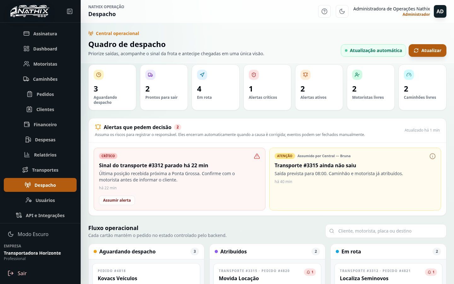Open the help question mark icon
This screenshot has height=284, width=454.
pyautogui.click(x=324, y=11)
